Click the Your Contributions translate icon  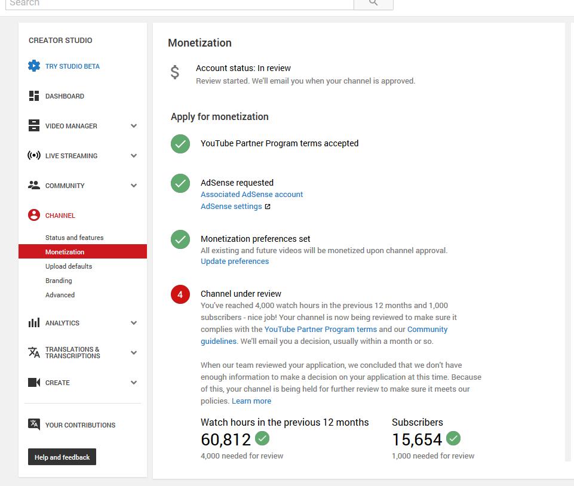click(x=34, y=425)
